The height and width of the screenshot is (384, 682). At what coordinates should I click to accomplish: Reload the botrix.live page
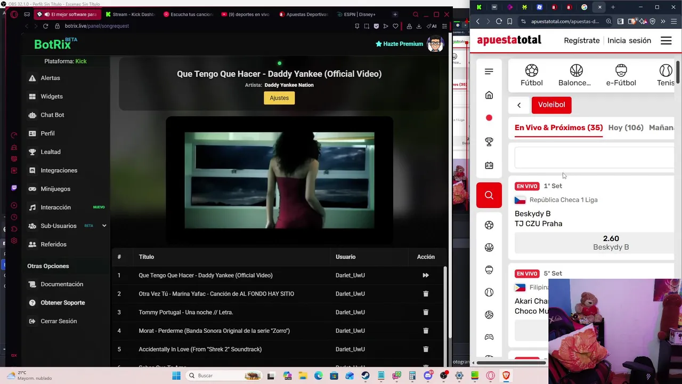tap(45, 26)
